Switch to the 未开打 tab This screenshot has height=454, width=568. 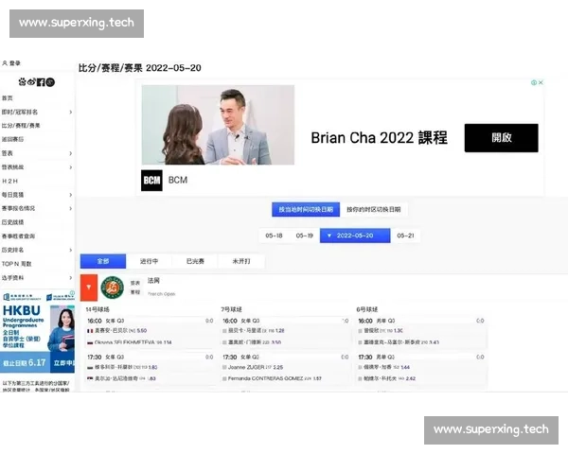pyautogui.click(x=241, y=261)
